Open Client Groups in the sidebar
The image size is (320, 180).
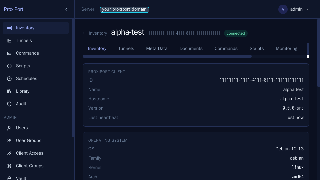click(x=36, y=166)
